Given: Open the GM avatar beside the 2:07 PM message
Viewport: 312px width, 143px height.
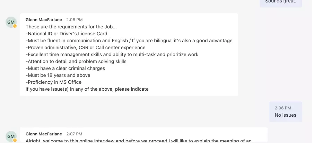Looking at the screenshot, I should click(11, 136).
